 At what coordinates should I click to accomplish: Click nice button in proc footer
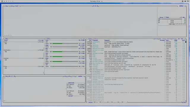click(120, 102)
